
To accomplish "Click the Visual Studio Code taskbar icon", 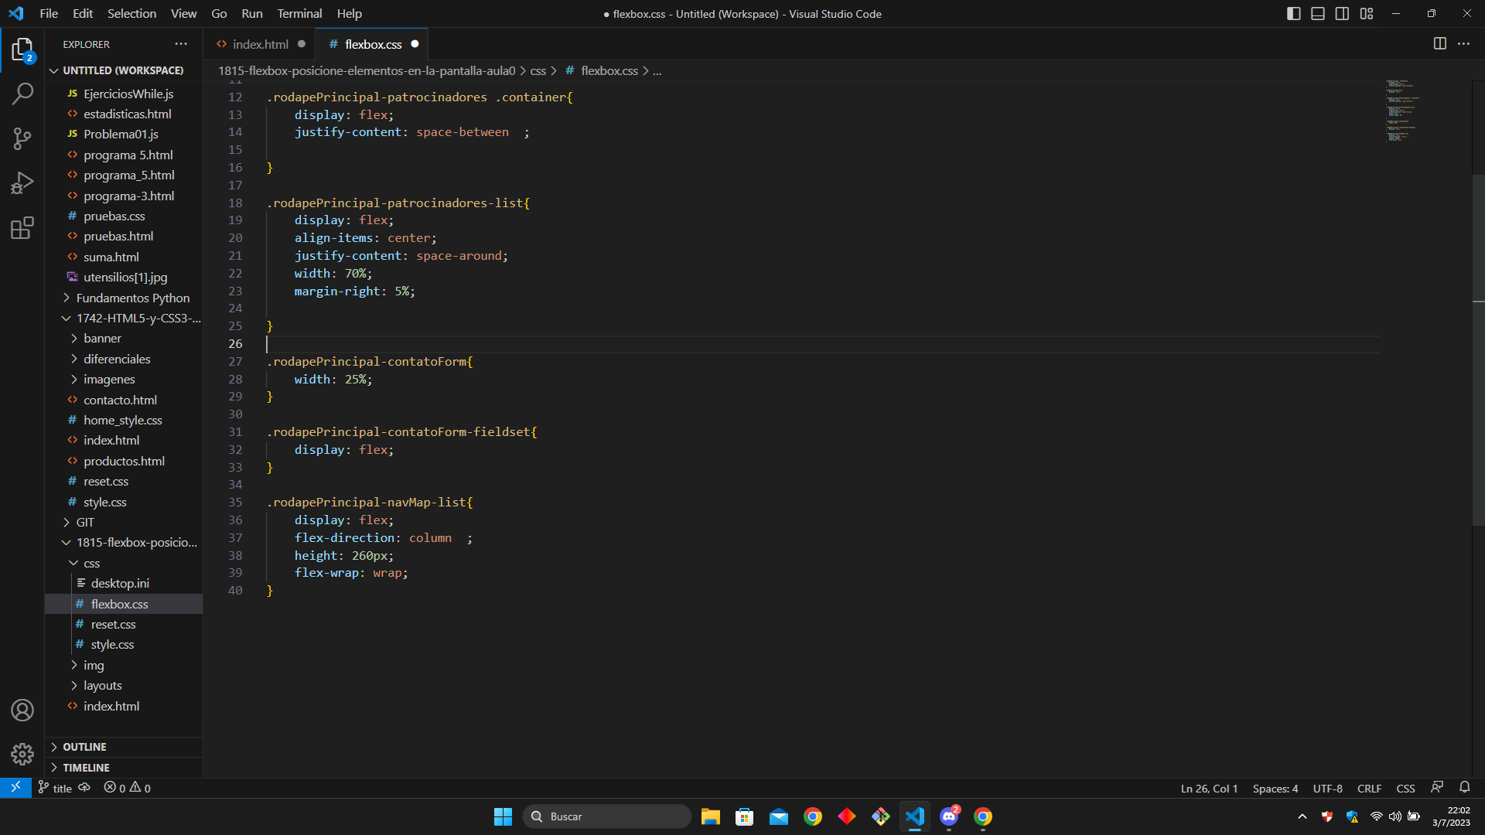I will click(915, 816).
